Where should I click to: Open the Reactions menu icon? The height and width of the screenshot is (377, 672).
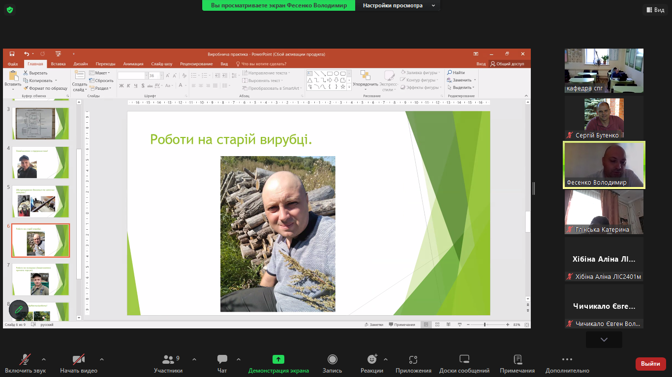pyautogui.click(x=371, y=360)
